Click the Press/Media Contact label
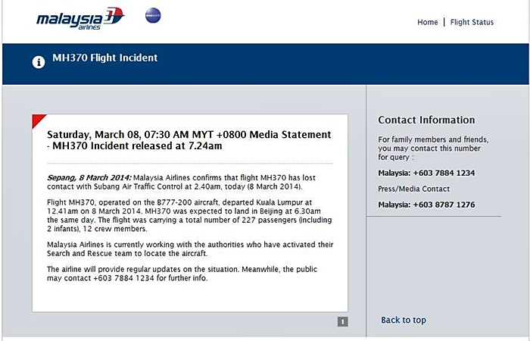 [413, 189]
